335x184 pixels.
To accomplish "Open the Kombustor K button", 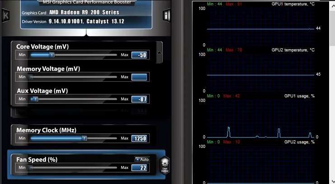I will tap(5, 16).
